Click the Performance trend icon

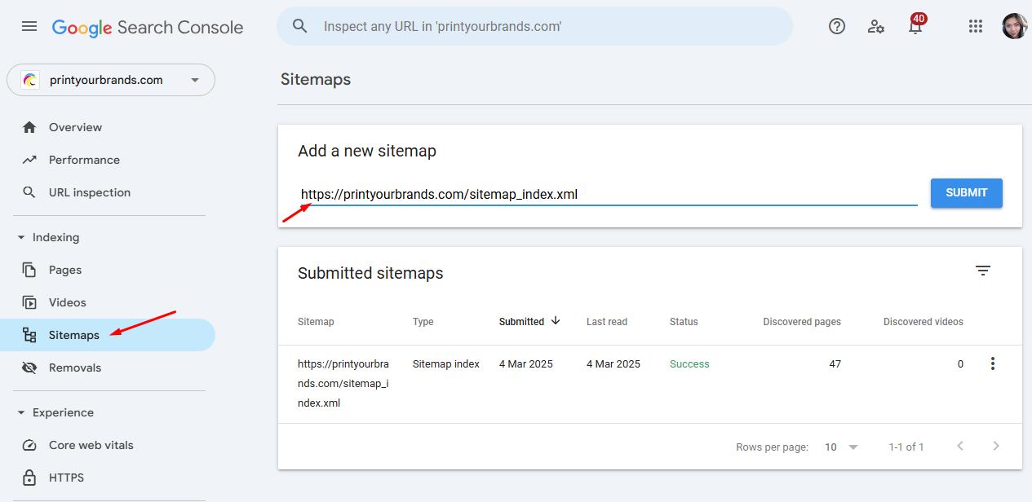pyautogui.click(x=29, y=160)
